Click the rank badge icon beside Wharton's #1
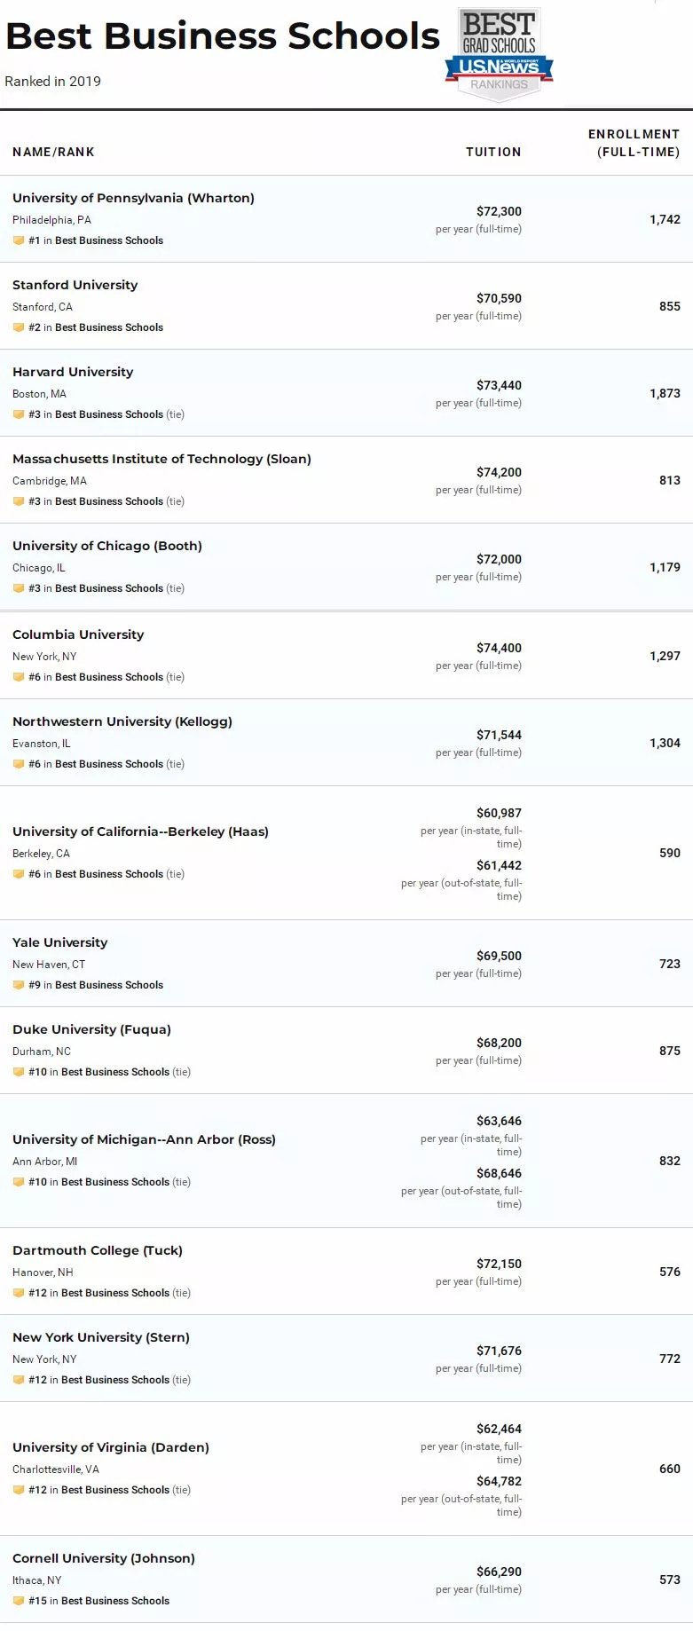Viewport: 693px width, 1631px height. tap(19, 240)
